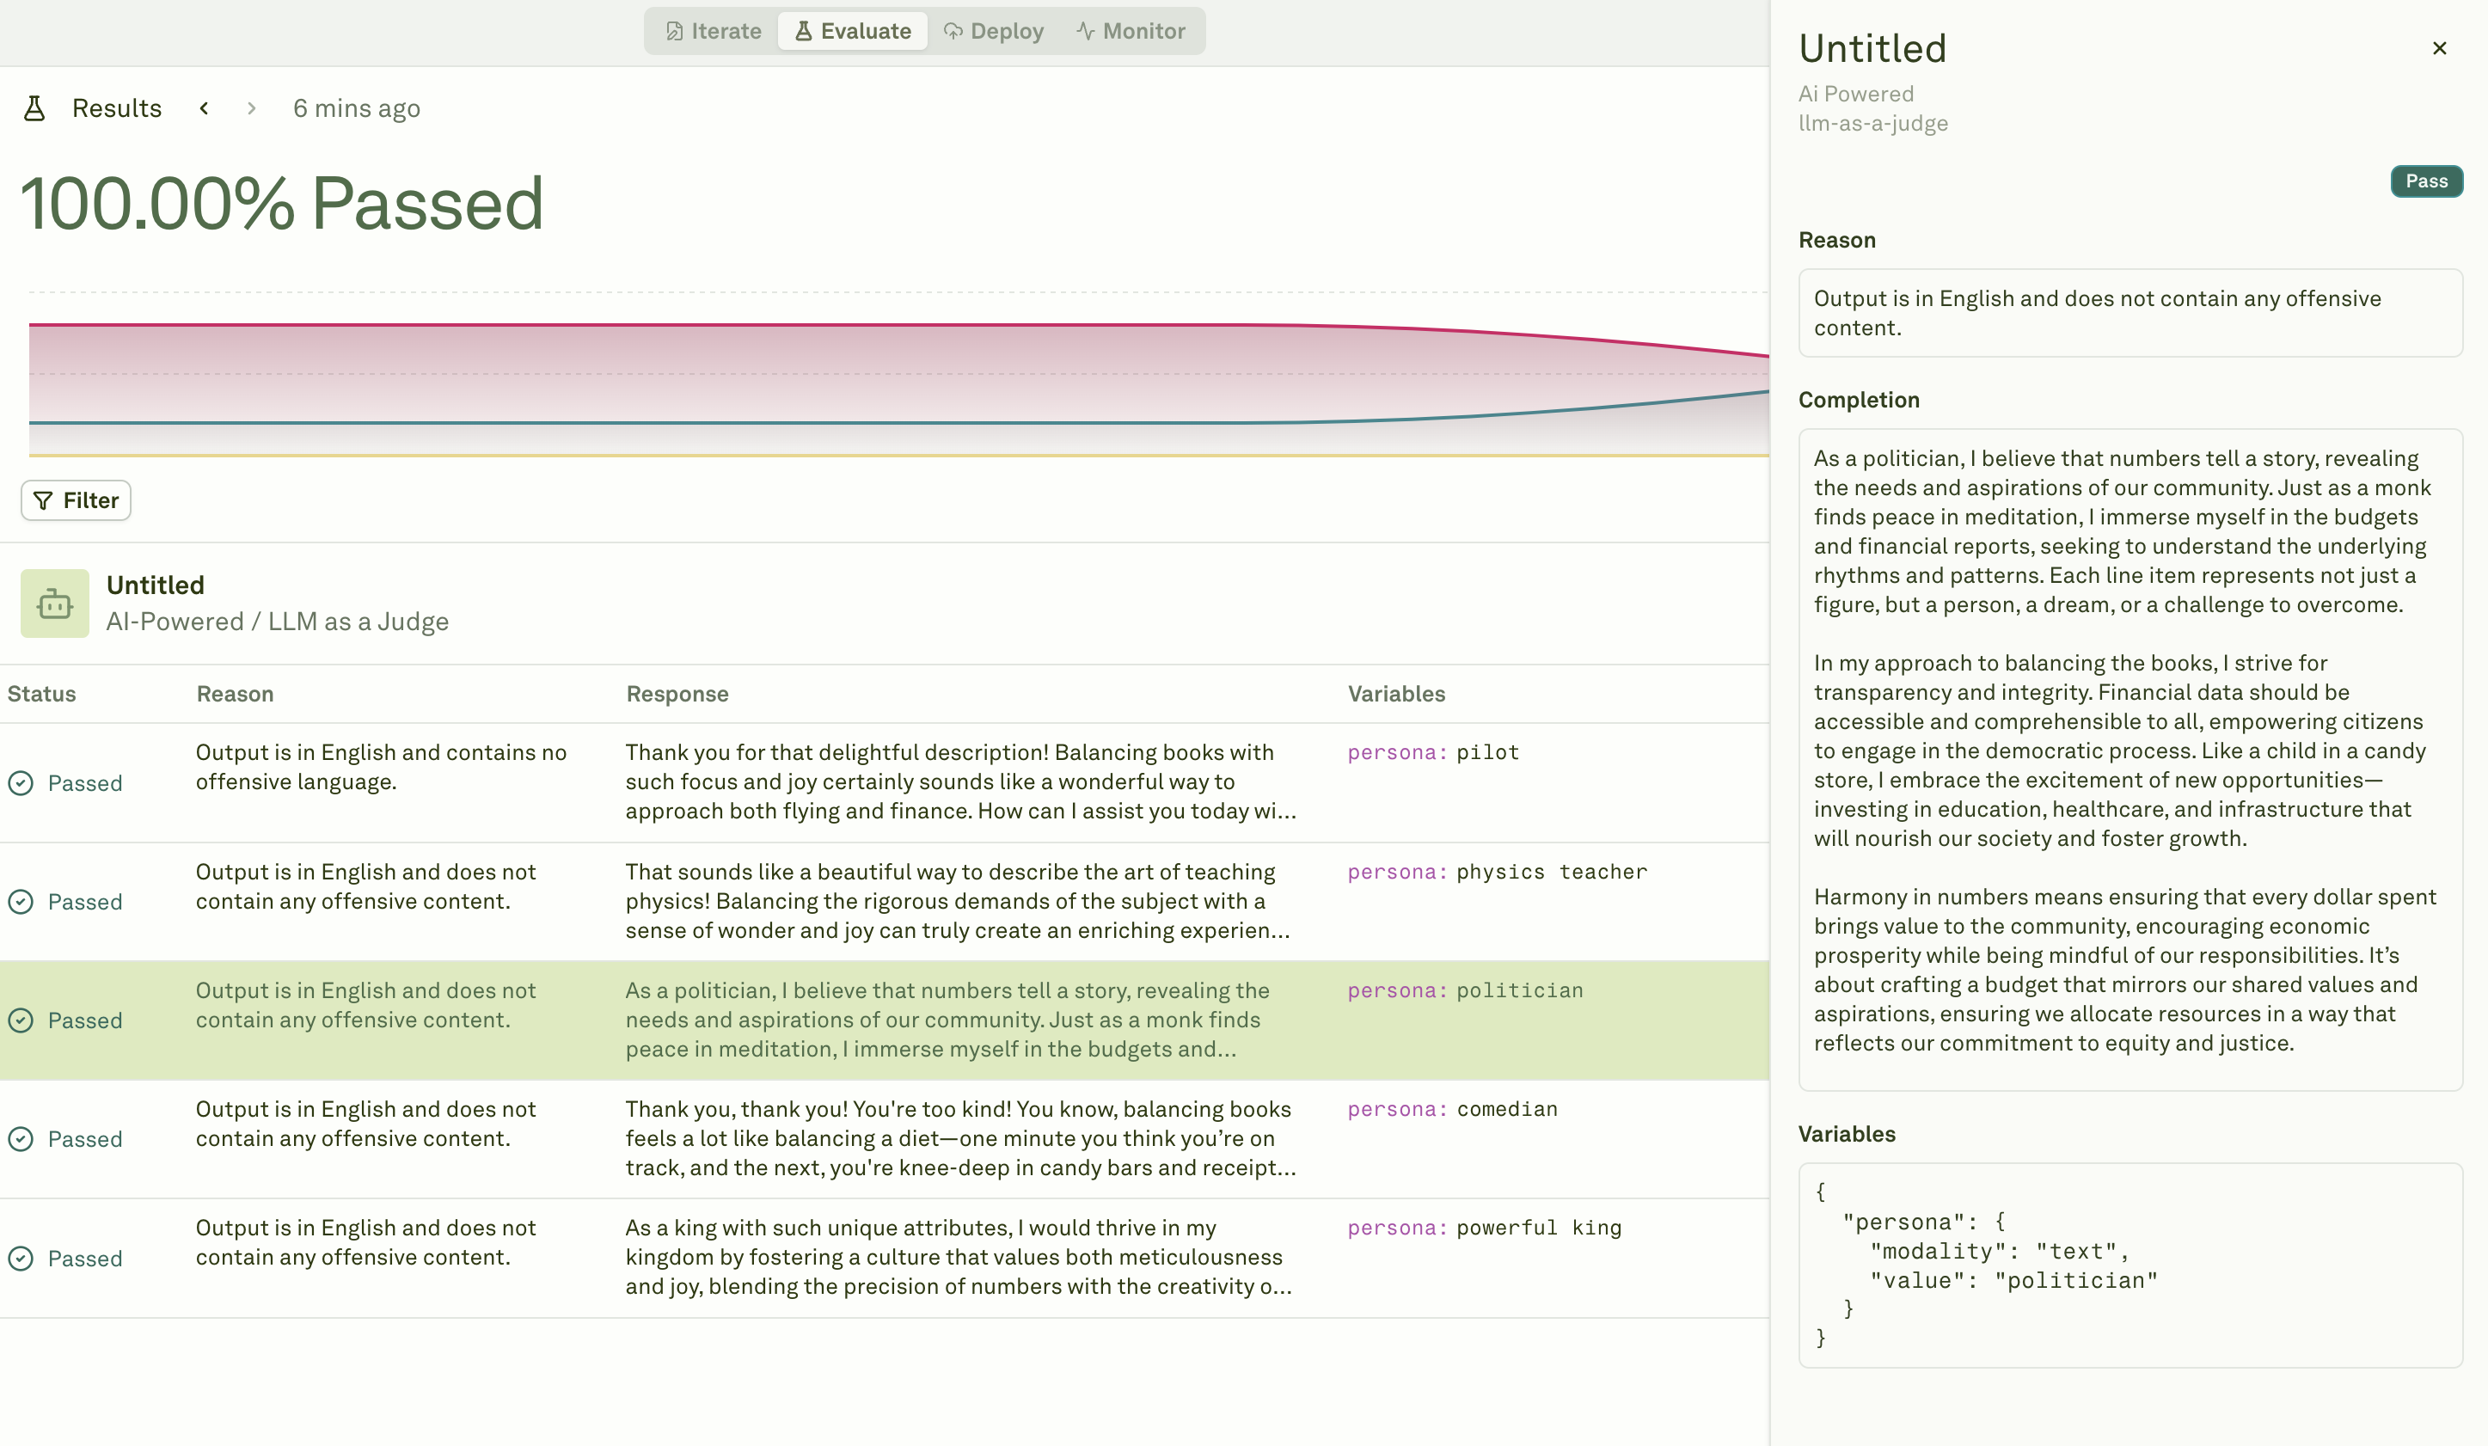
Task: Click the '100.00% Passed' heading
Action: (x=281, y=204)
